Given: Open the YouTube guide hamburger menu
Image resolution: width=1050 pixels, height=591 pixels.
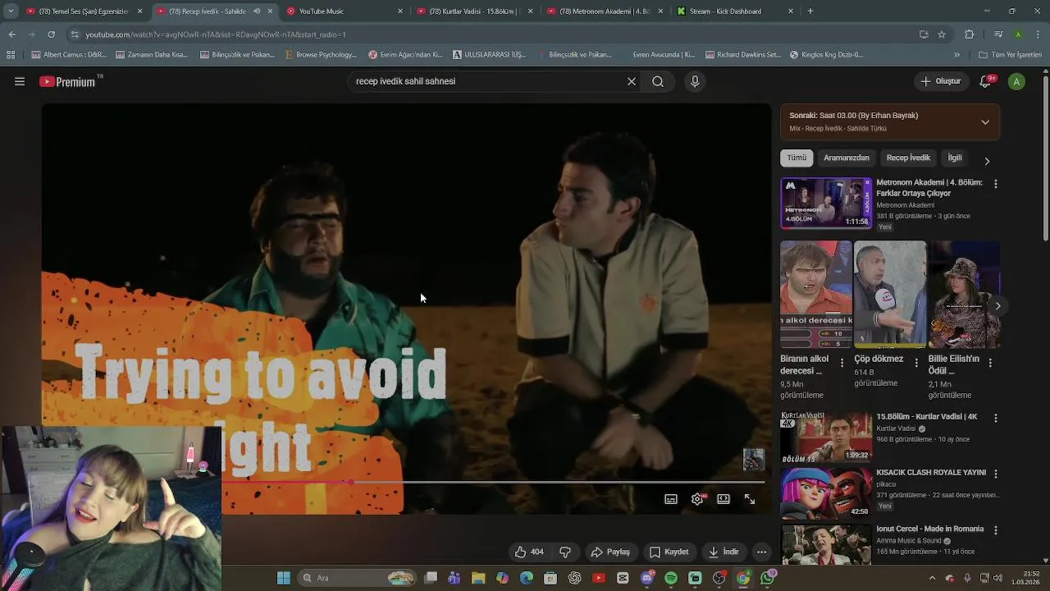Looking at the screenshot, I should point(20,81).
